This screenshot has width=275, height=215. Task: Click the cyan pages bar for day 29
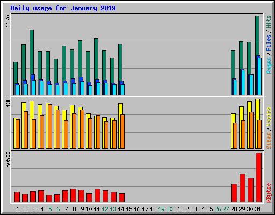tap(243, 82)
